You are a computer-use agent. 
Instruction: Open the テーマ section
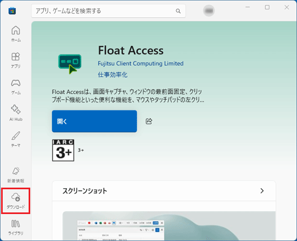click(16, 139)
